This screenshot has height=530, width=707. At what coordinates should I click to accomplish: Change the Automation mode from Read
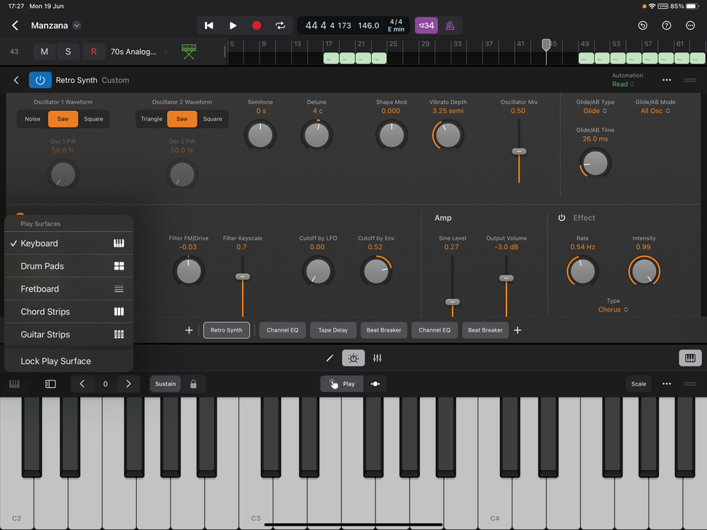(x=622, y=84)
